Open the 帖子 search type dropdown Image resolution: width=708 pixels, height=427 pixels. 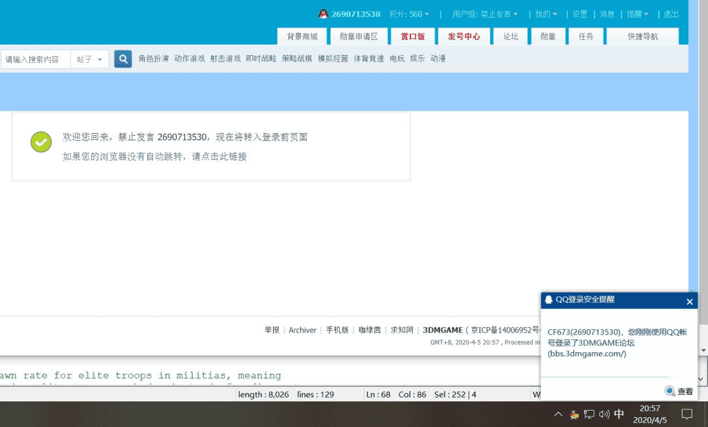(90, 58)
